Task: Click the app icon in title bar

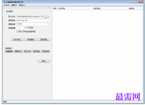Action: pyautogui.click(x=4, y=2)
